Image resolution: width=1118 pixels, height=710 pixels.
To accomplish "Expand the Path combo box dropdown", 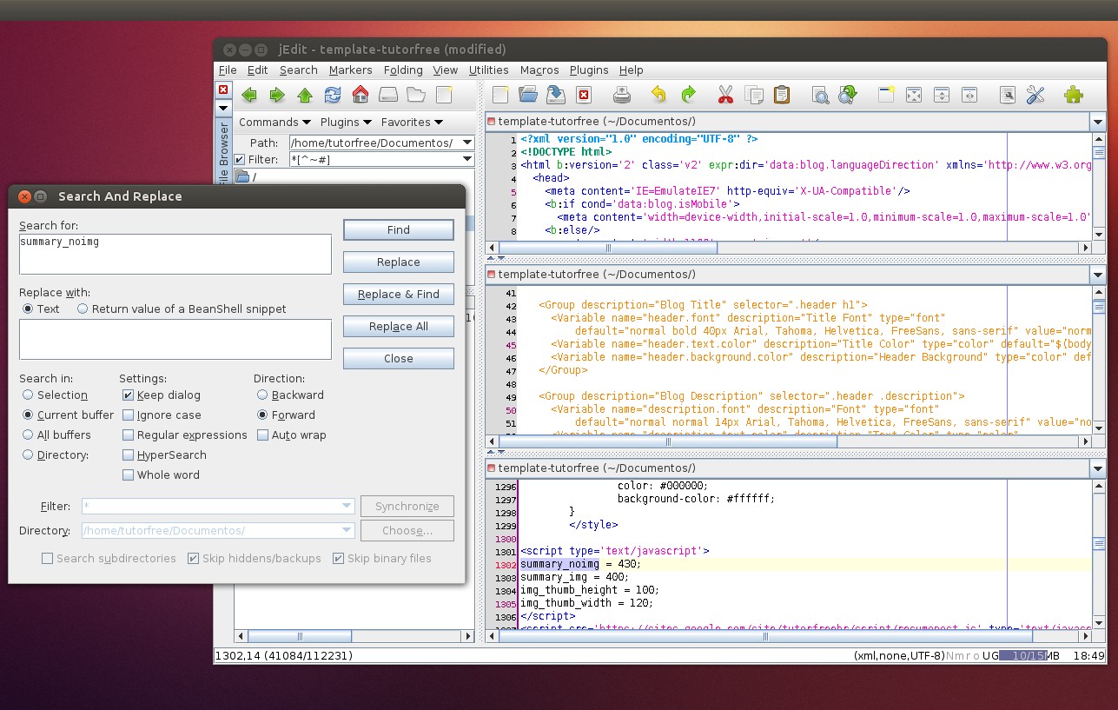I will [x=467, y=143].
